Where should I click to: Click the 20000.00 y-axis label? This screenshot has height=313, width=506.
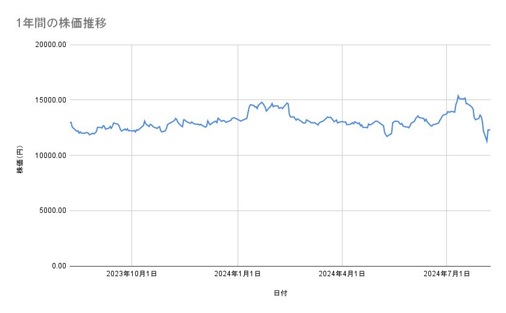coord(50,45)
